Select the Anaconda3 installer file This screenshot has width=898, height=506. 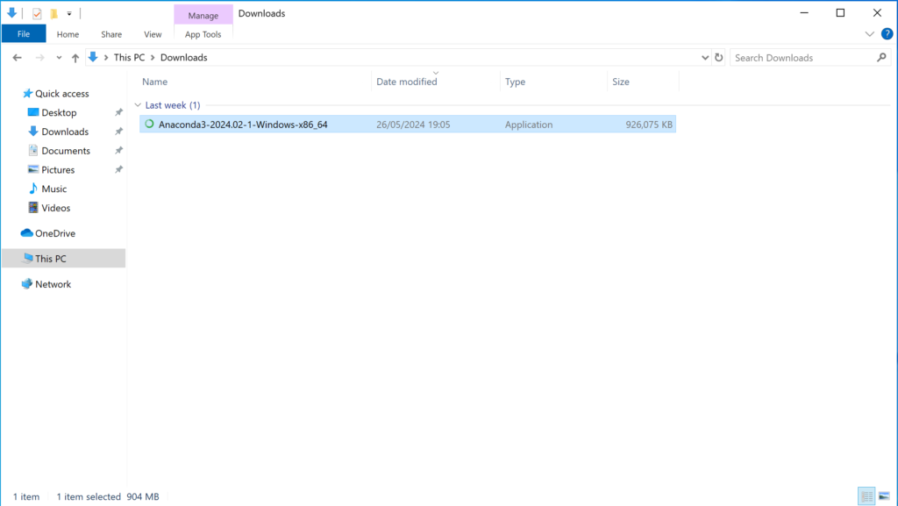click(243, 125)
